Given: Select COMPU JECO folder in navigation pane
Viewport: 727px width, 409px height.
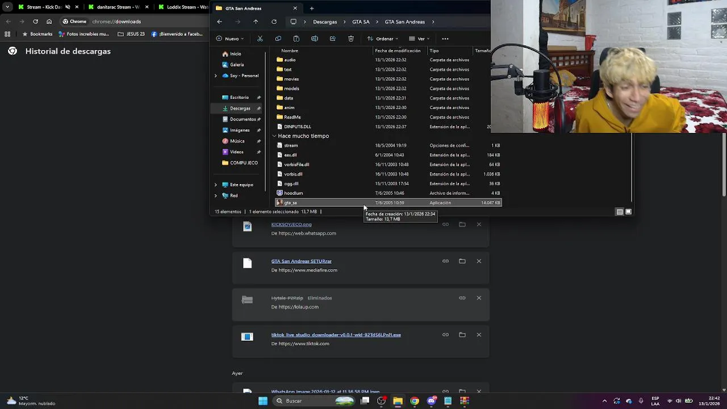Looking at the screenshot, I should [x=239, y=163].
